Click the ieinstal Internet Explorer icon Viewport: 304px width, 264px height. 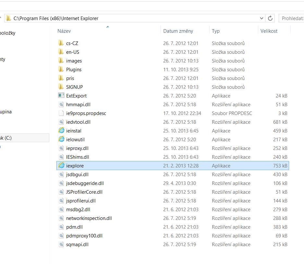61,131
